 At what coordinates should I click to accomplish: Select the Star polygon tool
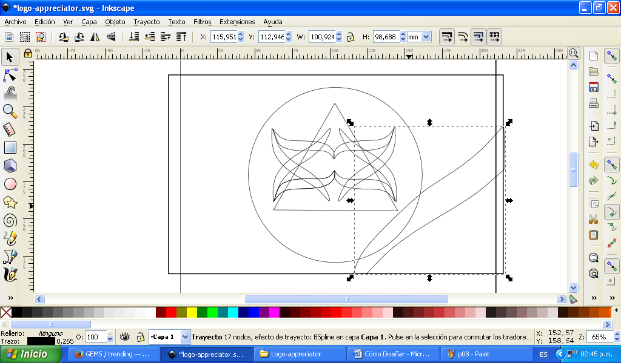[10, 202]
